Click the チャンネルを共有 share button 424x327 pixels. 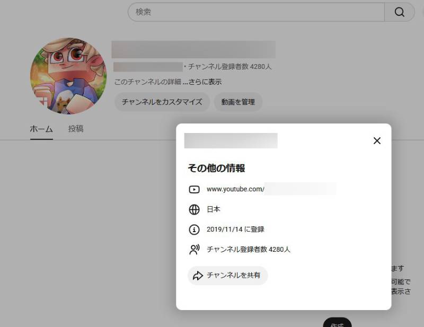point(228,276)
